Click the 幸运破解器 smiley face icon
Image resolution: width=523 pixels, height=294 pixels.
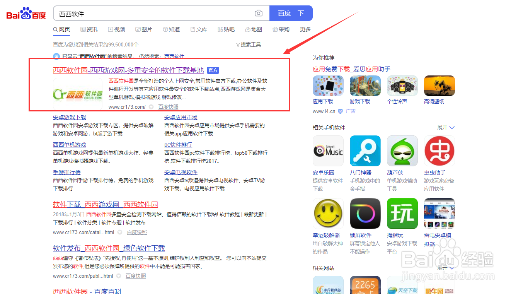tap(328, 214)
